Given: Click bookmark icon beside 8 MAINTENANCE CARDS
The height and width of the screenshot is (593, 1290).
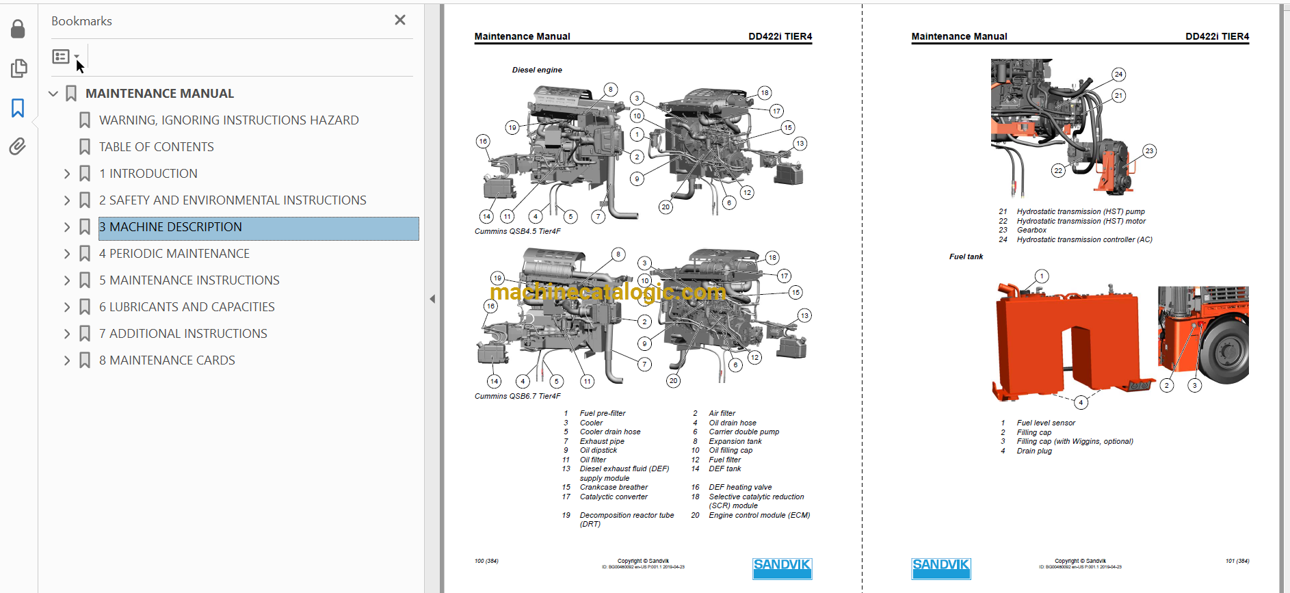Looking at the screenshot, I should (x=85, y=360).
